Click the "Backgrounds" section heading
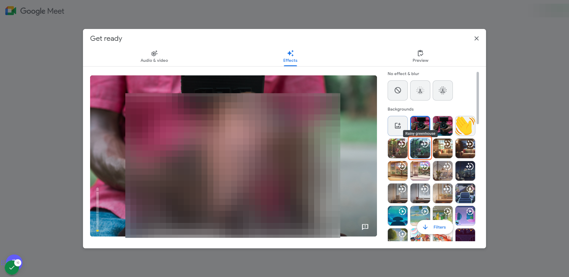Image resolution: width=569 pixels, height=277 pixels. (x=401, y=109)
